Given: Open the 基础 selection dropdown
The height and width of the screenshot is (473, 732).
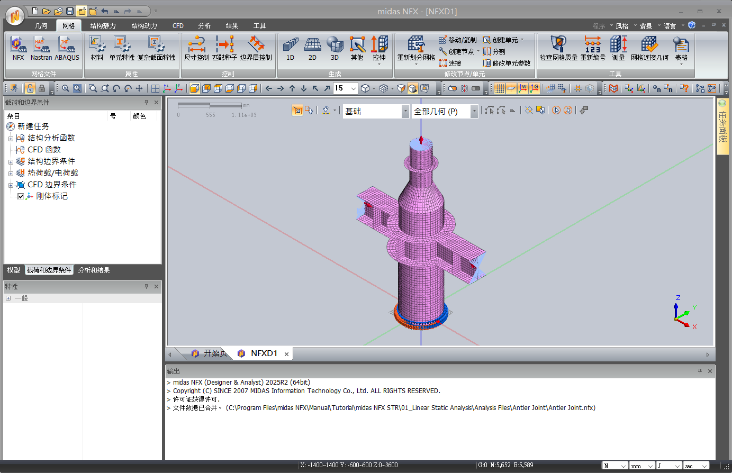Looking at the screenshot, I should [x=405, y=111].
